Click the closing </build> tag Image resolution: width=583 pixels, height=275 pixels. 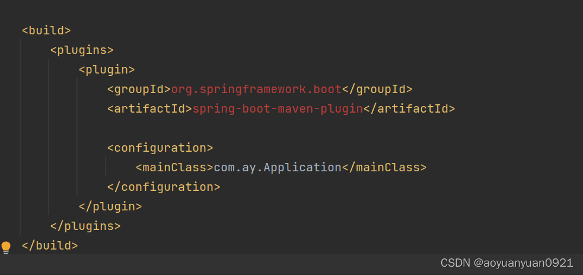pos(50,245)
